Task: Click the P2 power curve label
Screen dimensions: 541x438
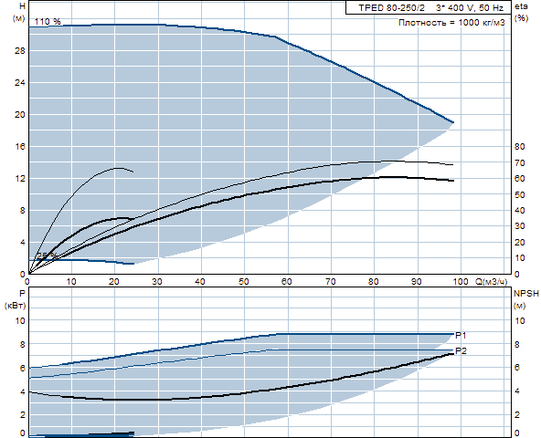Action: point(461,350)
